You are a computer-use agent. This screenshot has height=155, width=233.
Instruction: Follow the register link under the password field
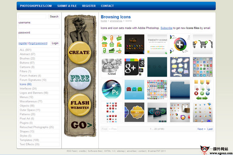click(23, 43)
